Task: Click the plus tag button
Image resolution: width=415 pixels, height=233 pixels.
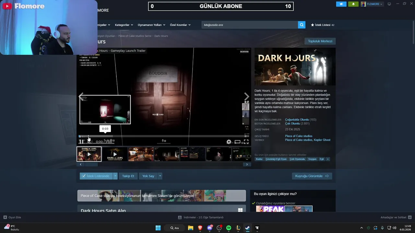Action: [x=327, y=159]
